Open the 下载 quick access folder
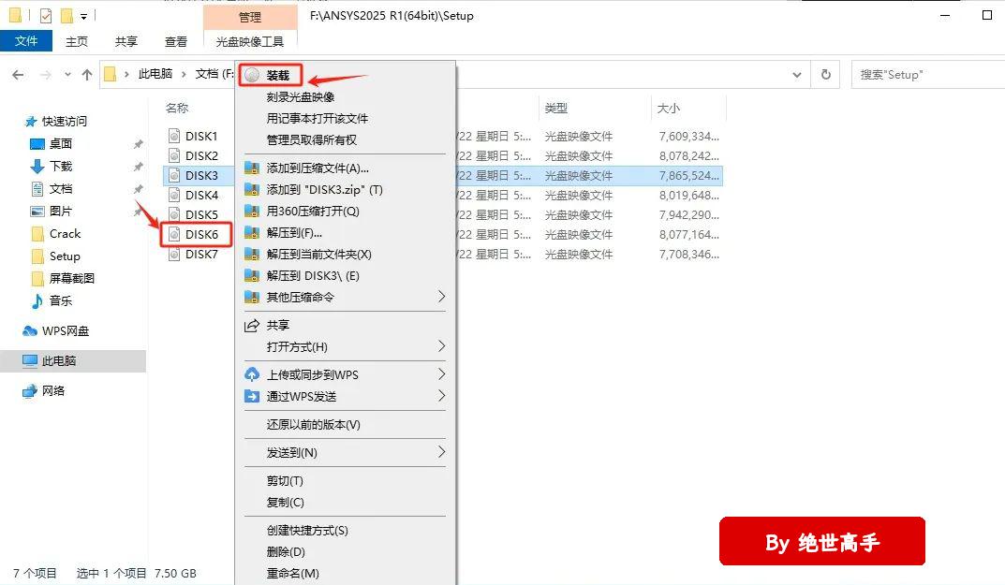The height and width of the screenshot is (585, 1005). coord(61,167)
